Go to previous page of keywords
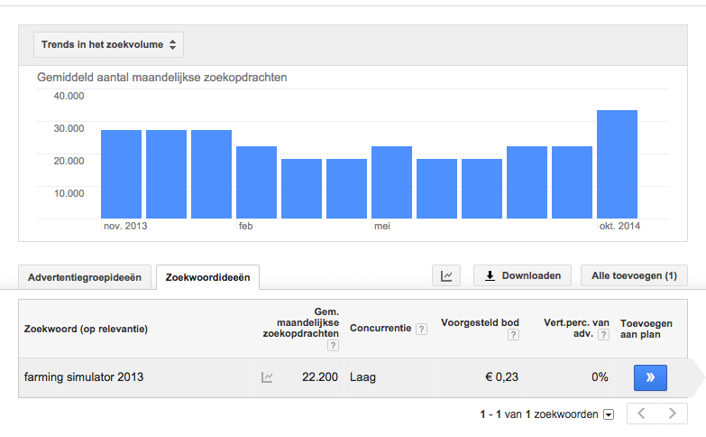 tap(642, 414)
